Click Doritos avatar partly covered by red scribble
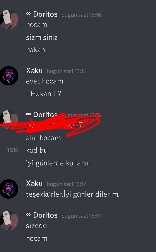This screenshot has height=252, width=156. click(9, 120)
